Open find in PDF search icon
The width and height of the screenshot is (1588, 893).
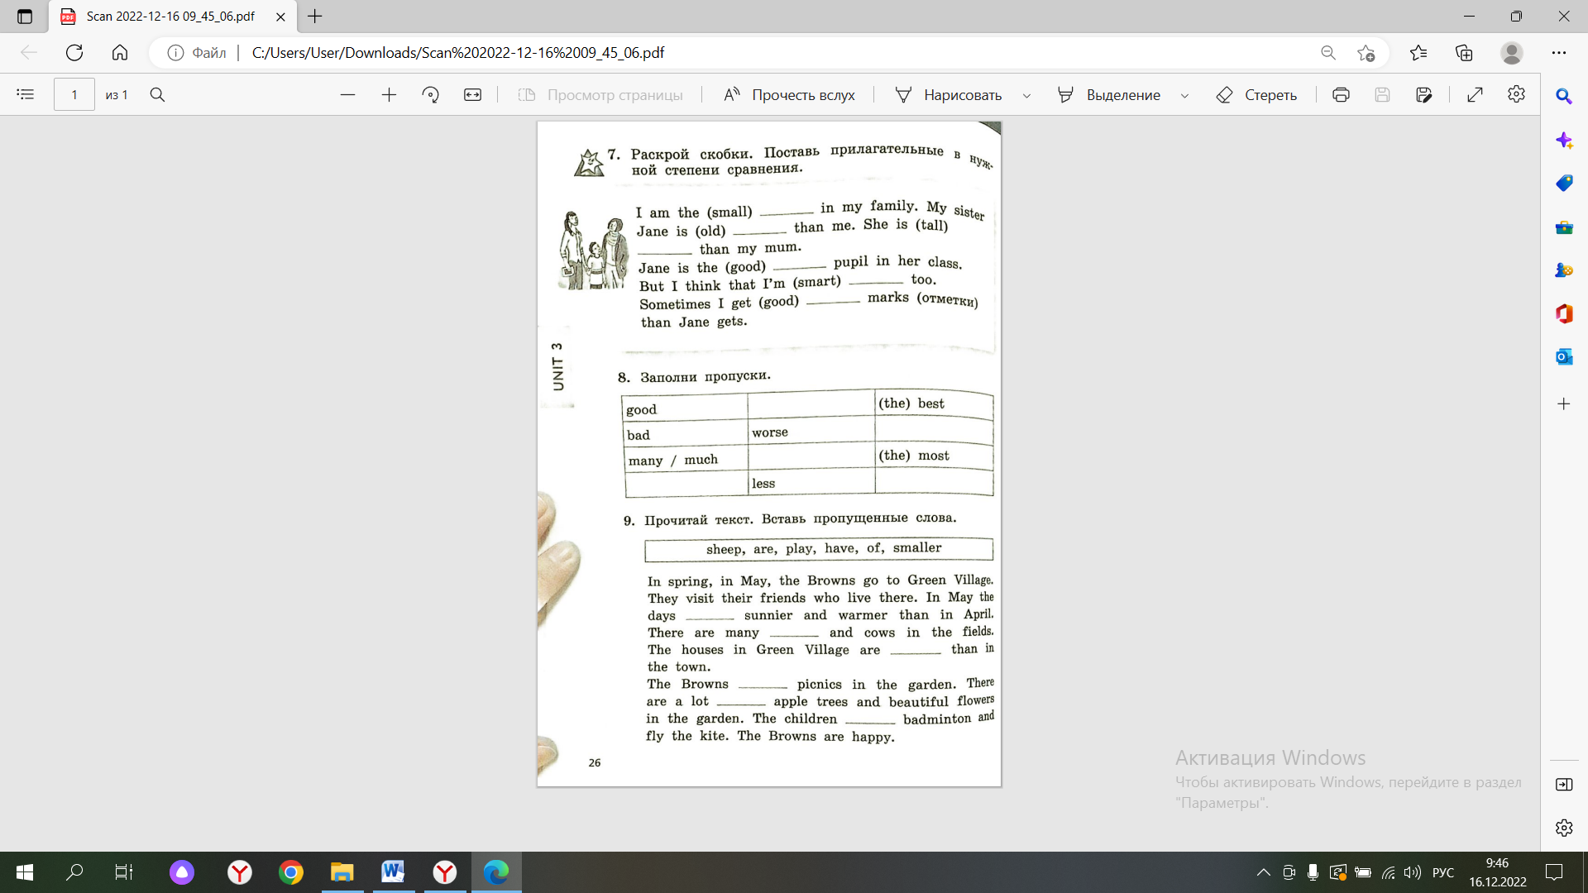click(x=157, y=94)
